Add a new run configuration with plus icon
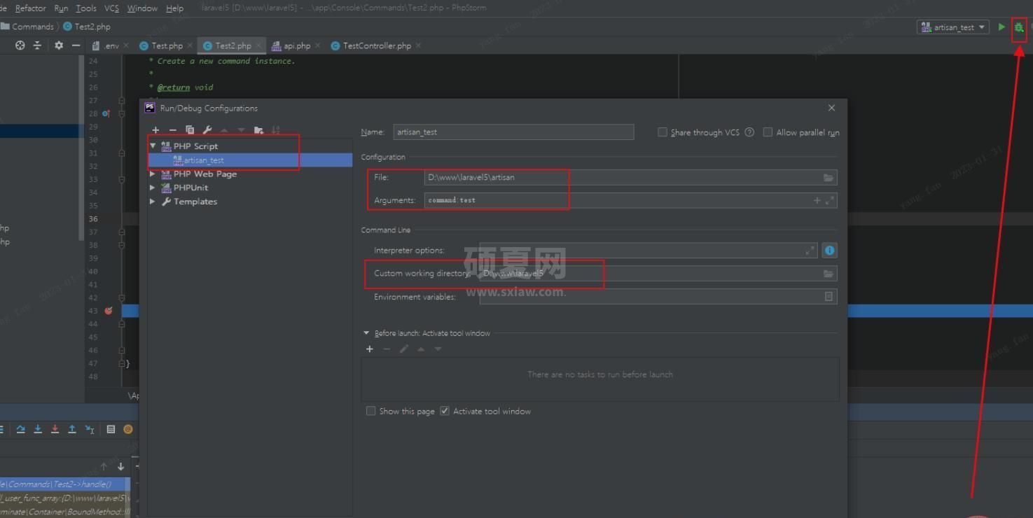Viewport: 1033px width, 518px height. [155, 130]
